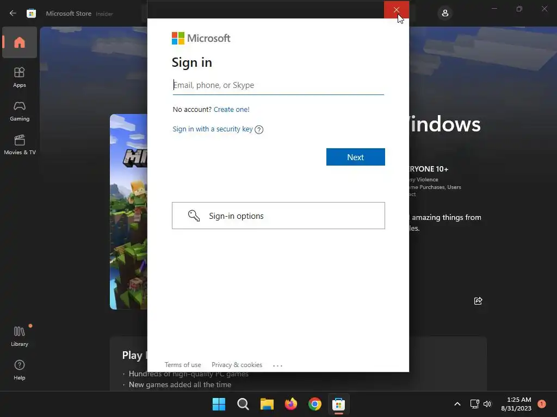This screenshot has height=417, width=557.
Task: Focus the Email, phone, or Skype field
Action: point(278,85)
